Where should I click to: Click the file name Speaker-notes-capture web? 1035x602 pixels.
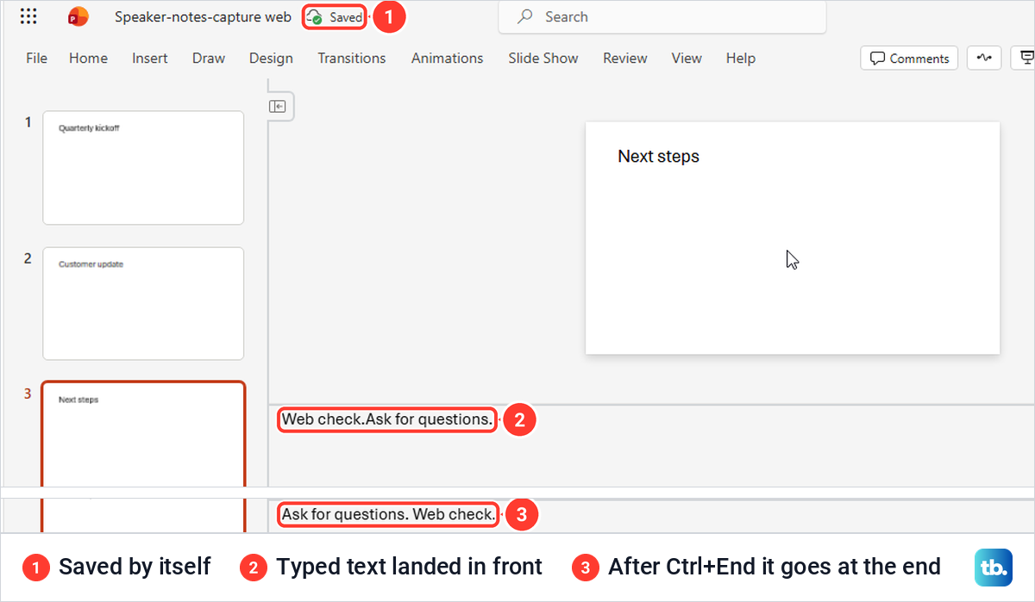click(x=203, y=16)
